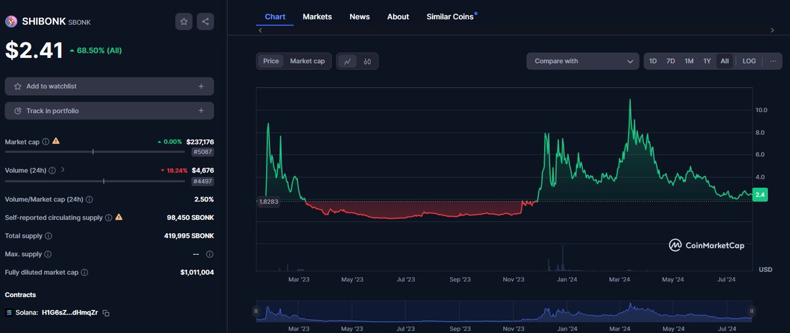Image resolution: width=790 pixels, height=333 pixels.
Task: Click the 2.50% volume ratio value
Action: click(x=203, y=199)
